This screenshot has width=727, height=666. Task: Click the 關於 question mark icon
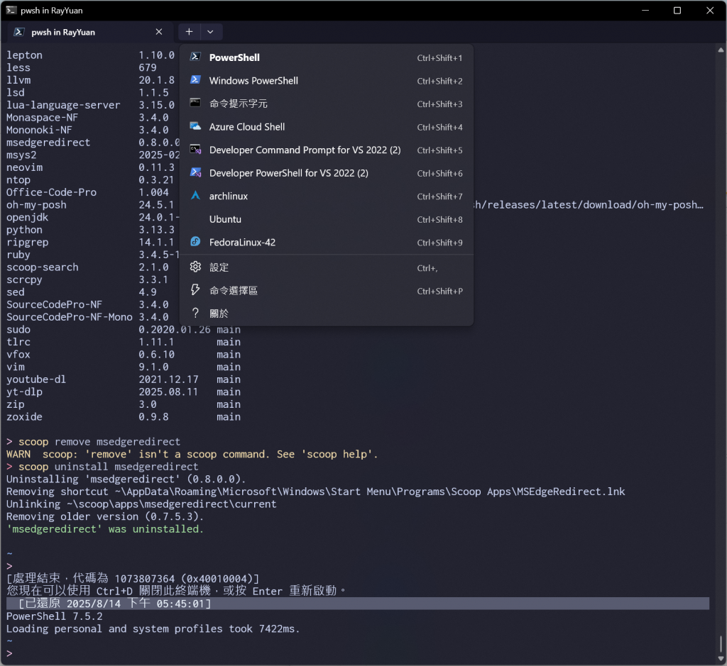point(195,313)
